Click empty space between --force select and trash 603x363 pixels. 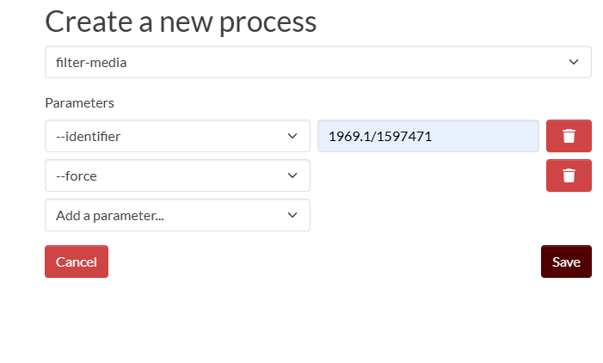[428, 175]
